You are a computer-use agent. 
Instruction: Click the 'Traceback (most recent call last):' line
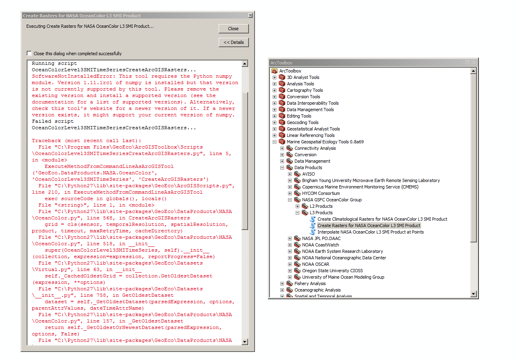87,141
